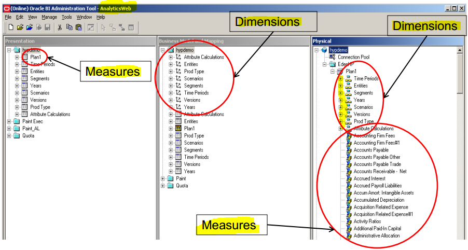The width and height of the screenshot is (468, 250).
Task: Open the File menu
Action: 8,17
